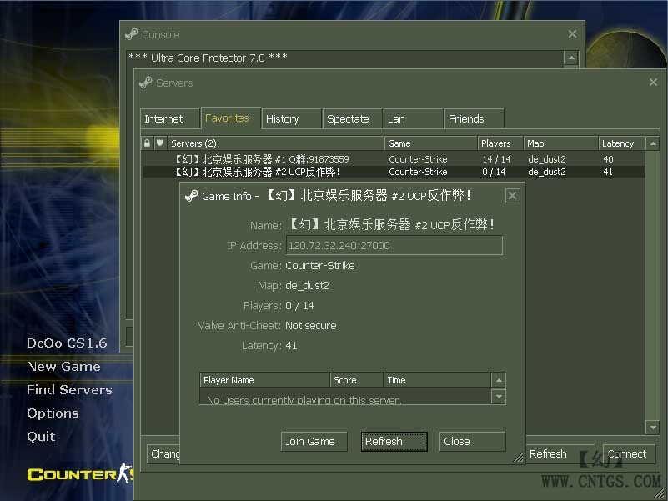Open Options from main menu
The width and height of the screenshot is (668, 501).
pos(53,413)
